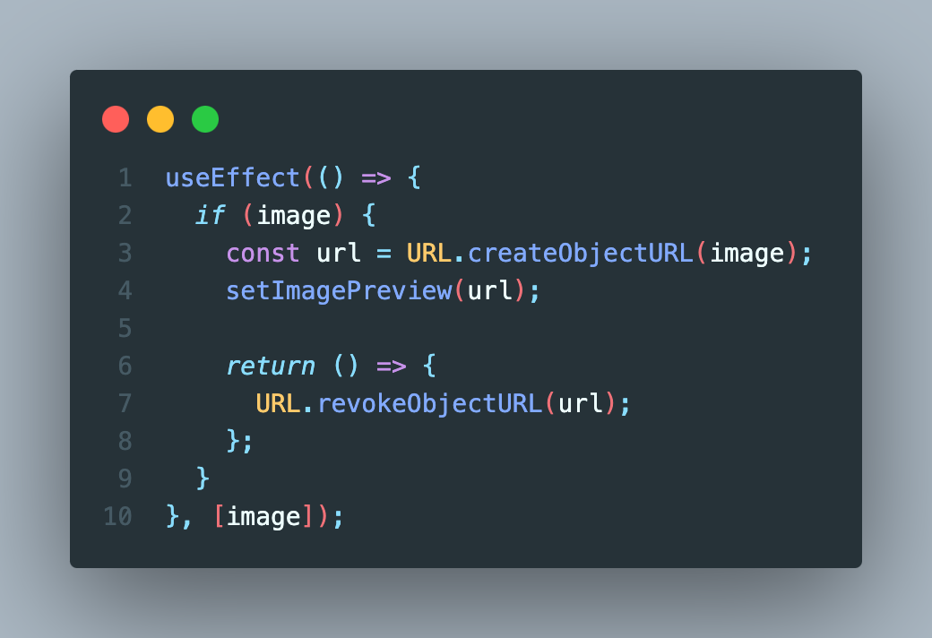Click the red close dot
Image resolution: width=932 pixels, height=638 pixels.
pos(116,119)
